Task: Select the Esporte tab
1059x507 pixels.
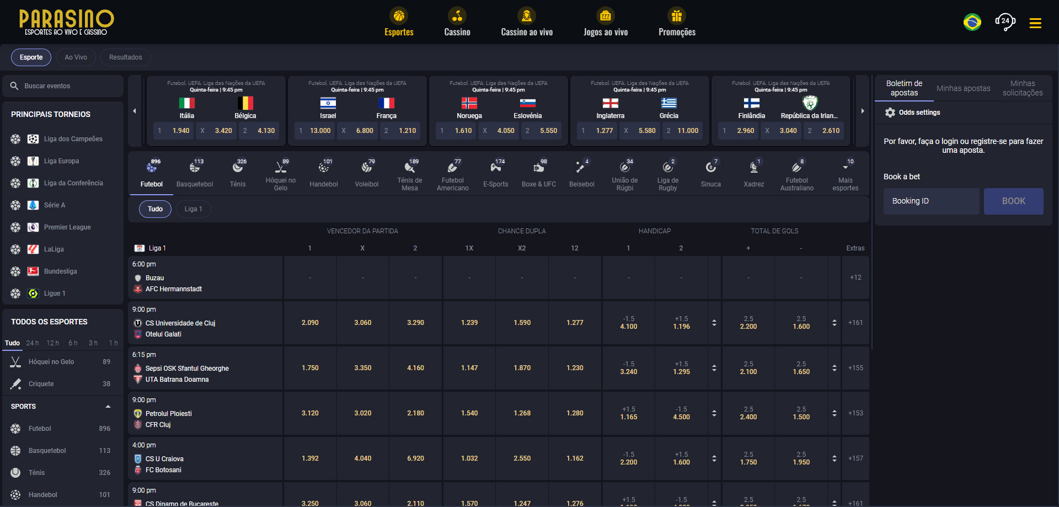Action: 31,57
